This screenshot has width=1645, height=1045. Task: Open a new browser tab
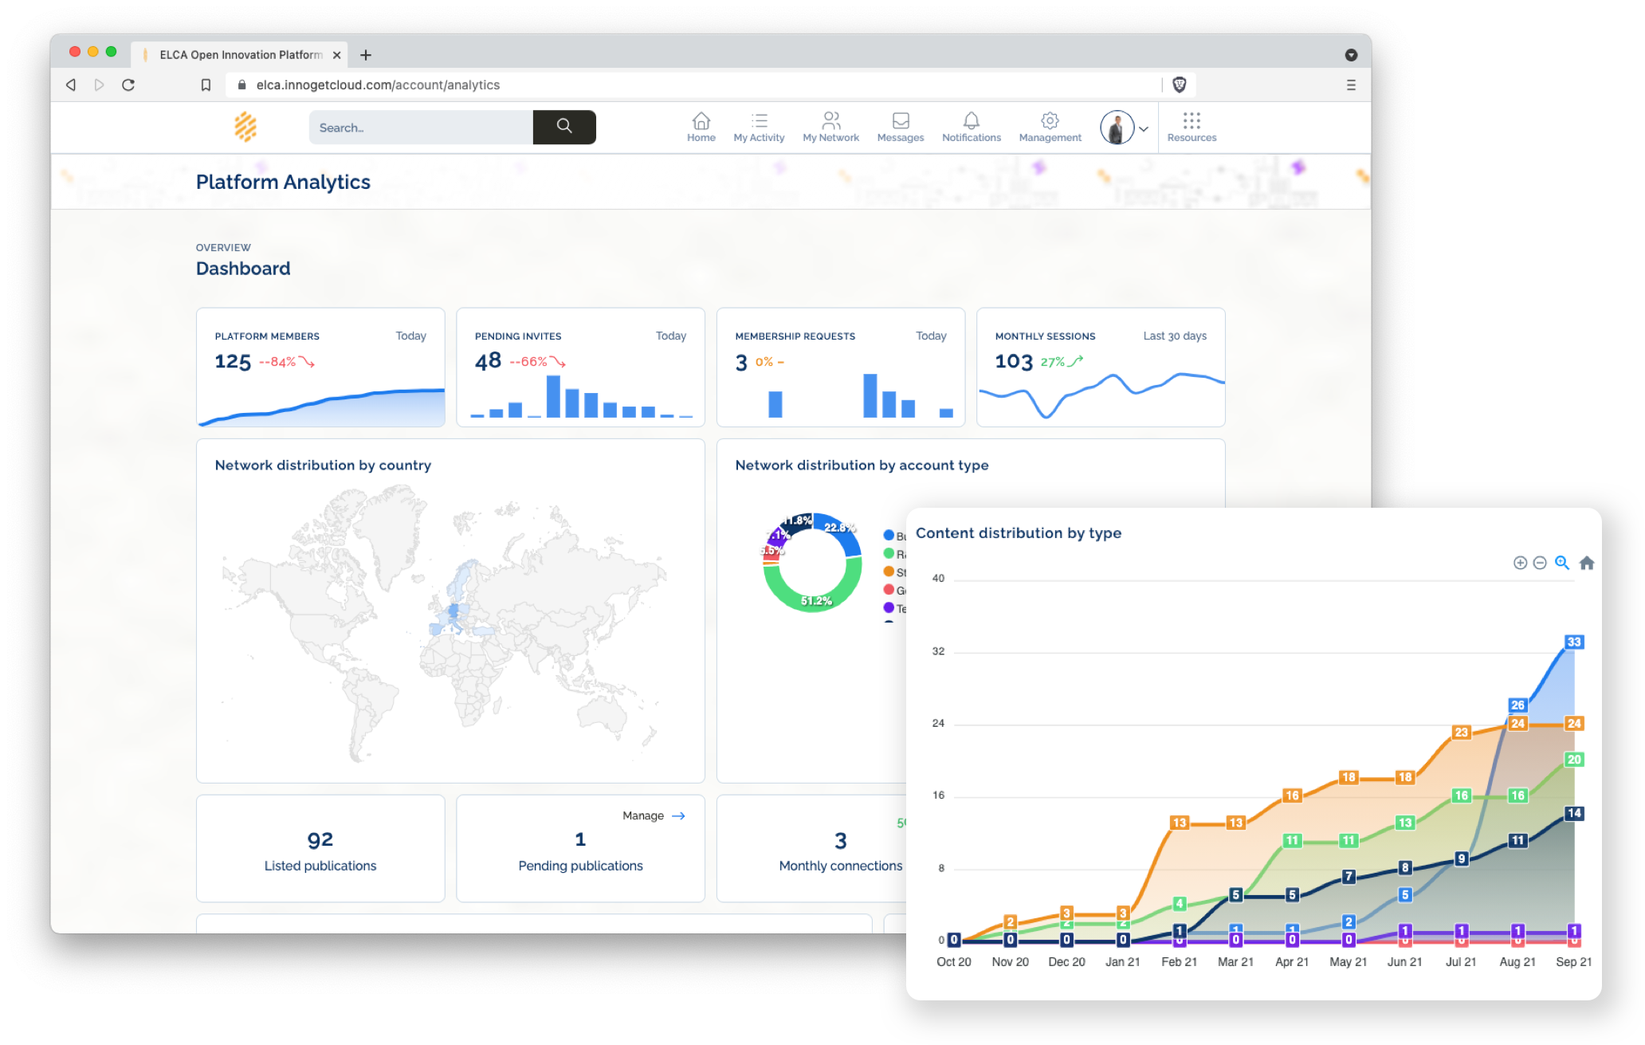[366, 55]
